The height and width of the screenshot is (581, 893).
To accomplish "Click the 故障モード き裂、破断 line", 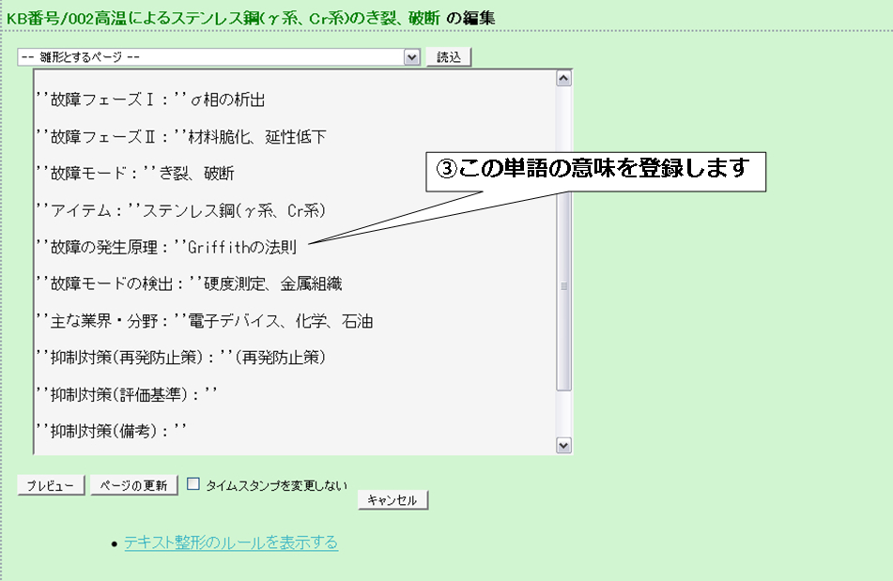I will pyautogui.click(x=134, y=174).
